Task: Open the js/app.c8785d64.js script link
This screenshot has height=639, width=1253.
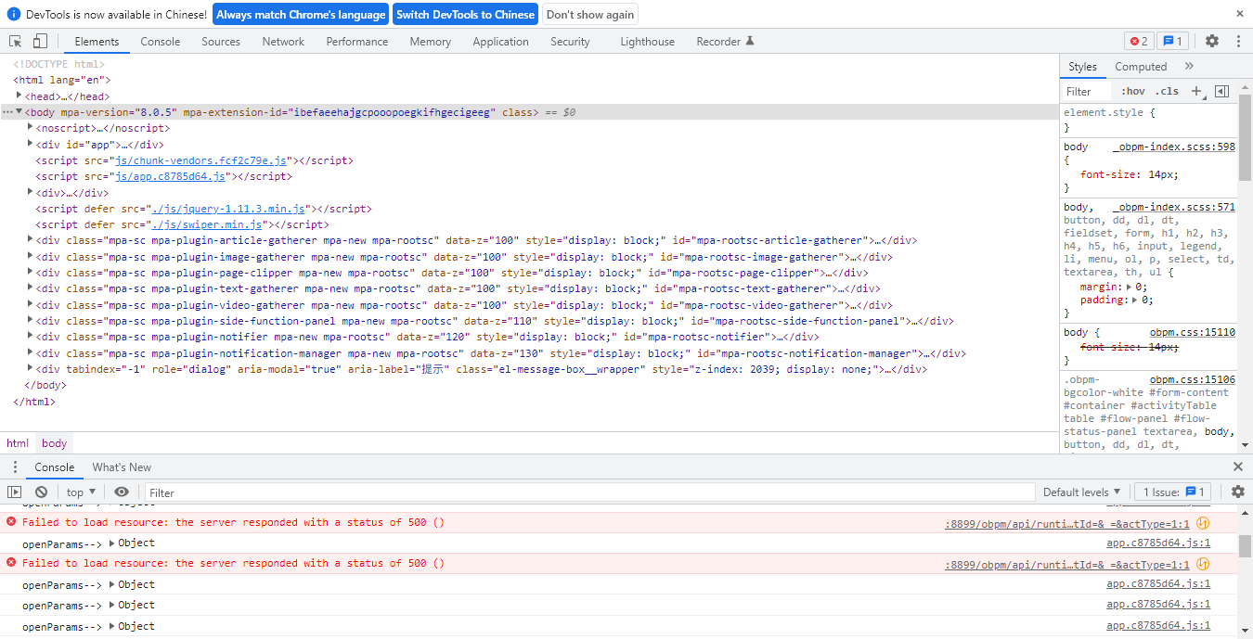Action: (170, 176)
